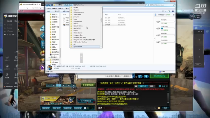Open the emoji picker beside 发送
This screenshot has height=118, width=210.
(x=159, y=108)
